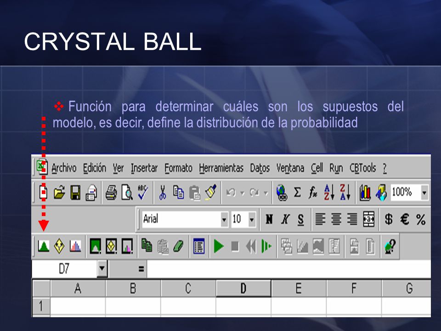441x331 pixels.
Task: Toggle italic formatting K button
Action: point(285,219)
